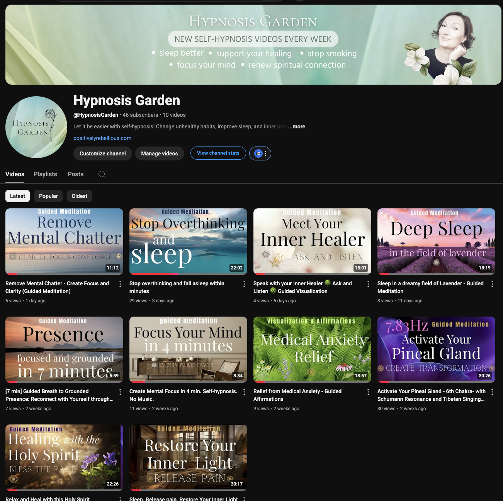Click the Hypnosis Garden channel avatar
The width and height of the screenshot is (503, 501).
tap(36, 127)
